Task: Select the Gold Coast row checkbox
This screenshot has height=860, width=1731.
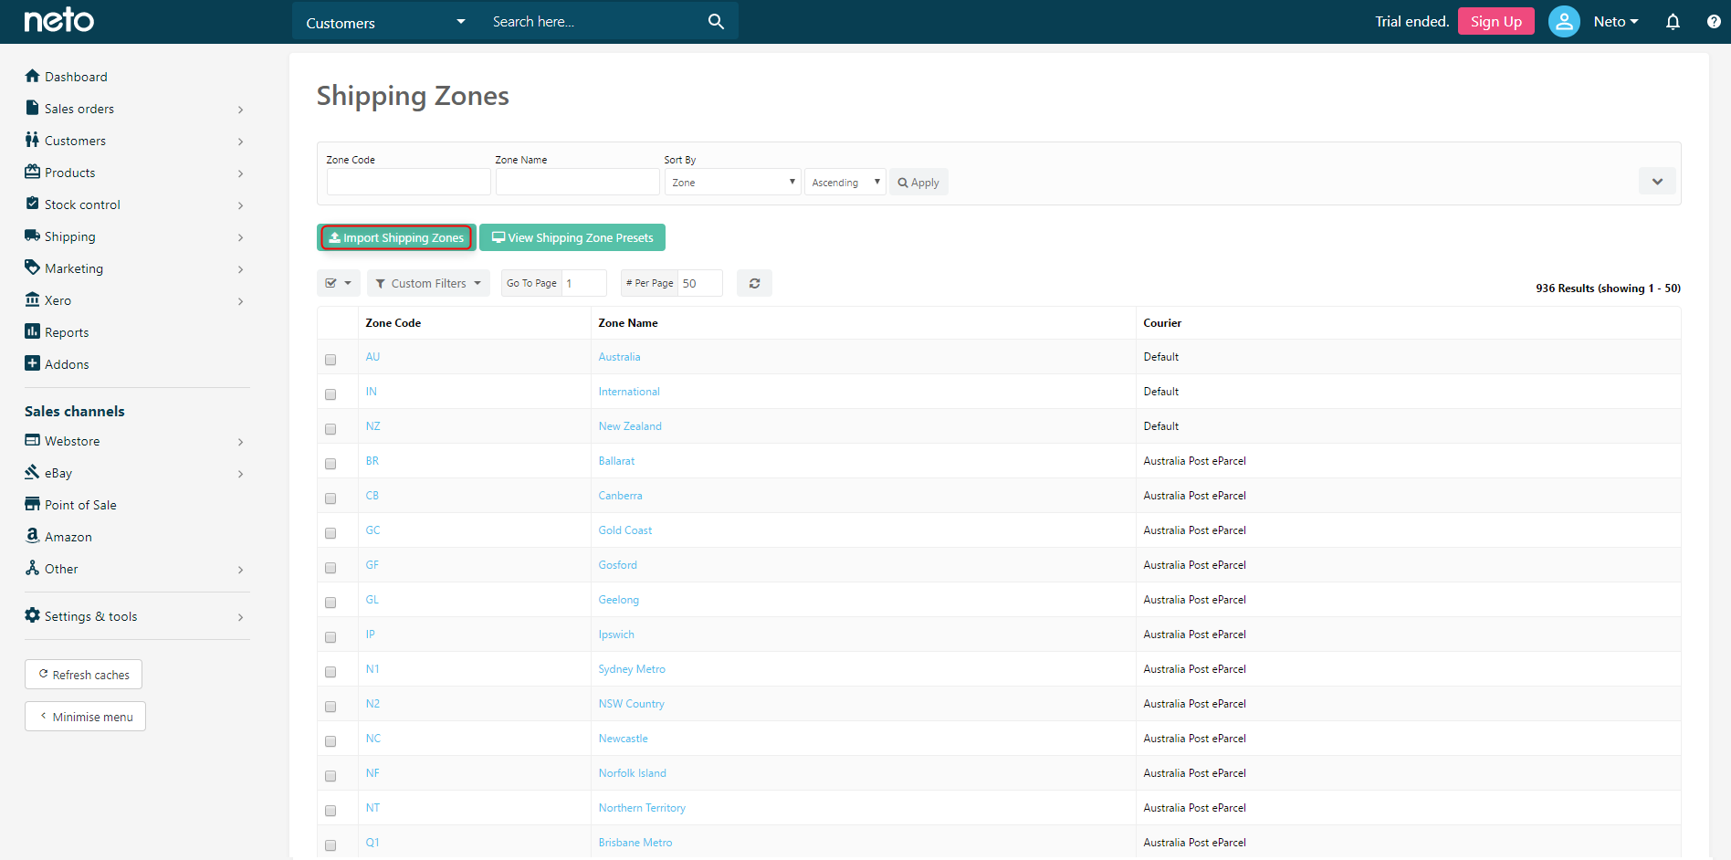Action: [330, 533]
